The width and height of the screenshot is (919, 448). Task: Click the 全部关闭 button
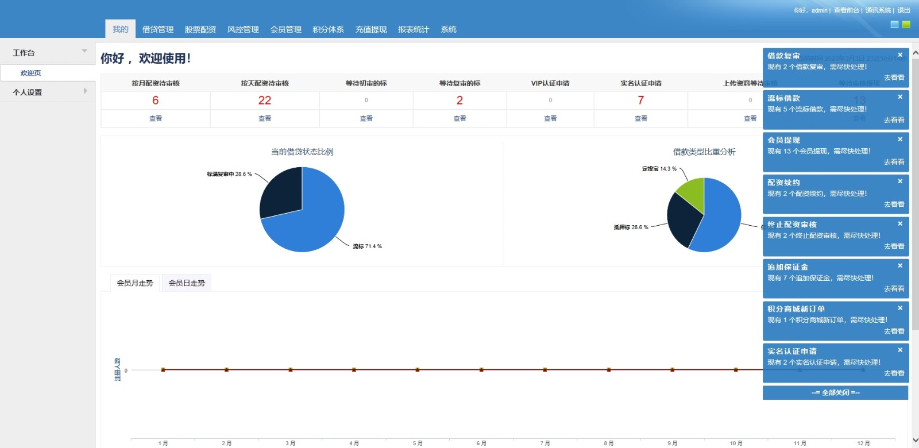point(835,393)
